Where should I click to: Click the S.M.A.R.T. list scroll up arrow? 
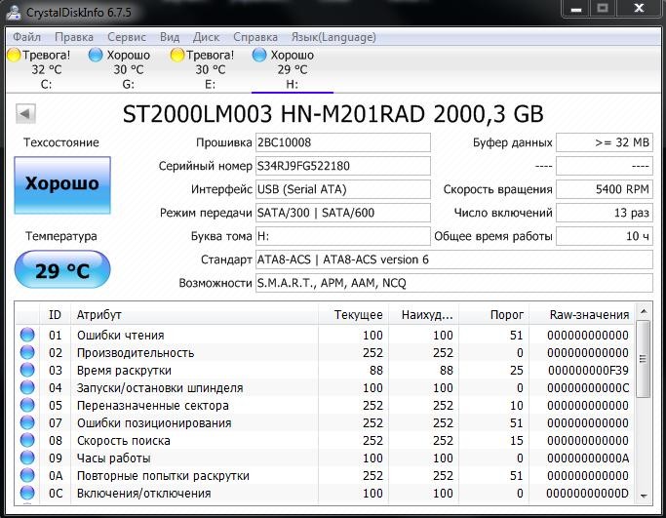tap(644, 312)
